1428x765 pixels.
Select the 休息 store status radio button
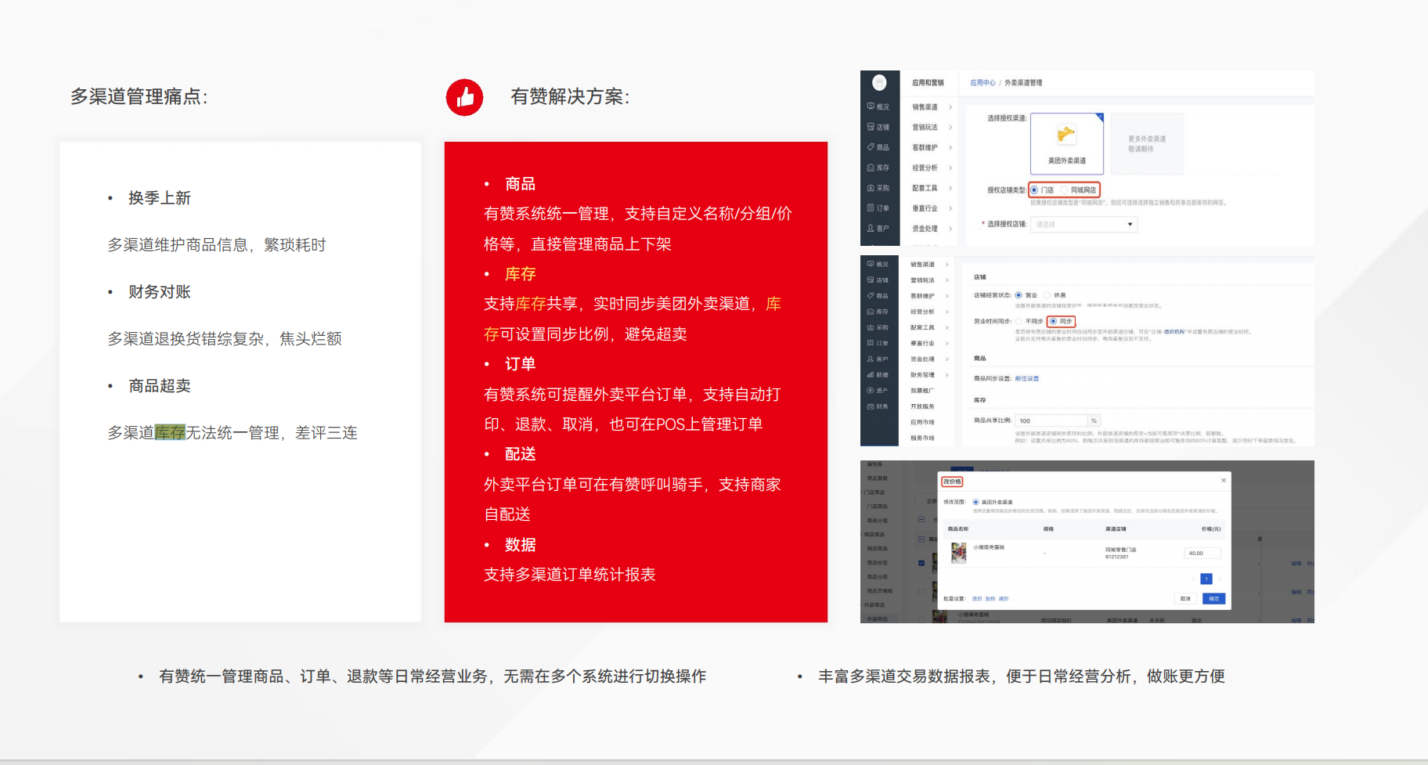point(1048,295)
